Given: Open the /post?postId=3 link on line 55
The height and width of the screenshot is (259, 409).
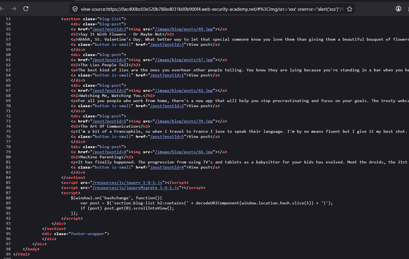Looking at the screenshot, I should [x=109, y=29].
